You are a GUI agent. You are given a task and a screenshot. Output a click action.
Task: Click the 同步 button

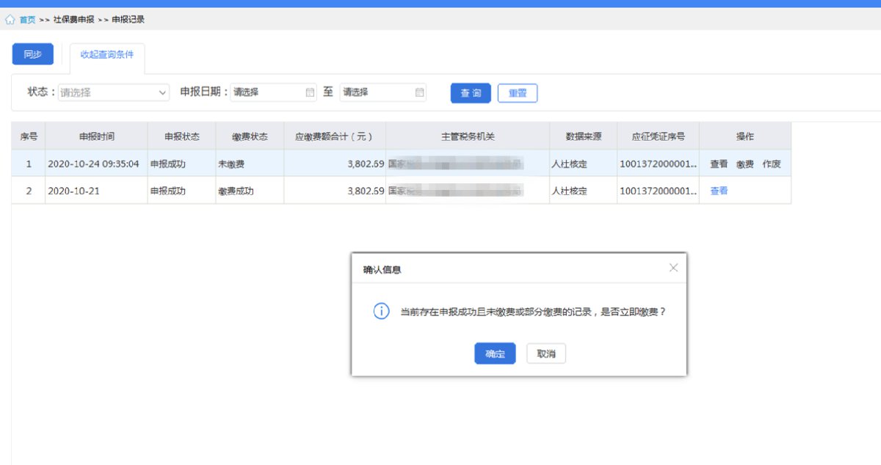pyautogui.click(x=33, y=54)
